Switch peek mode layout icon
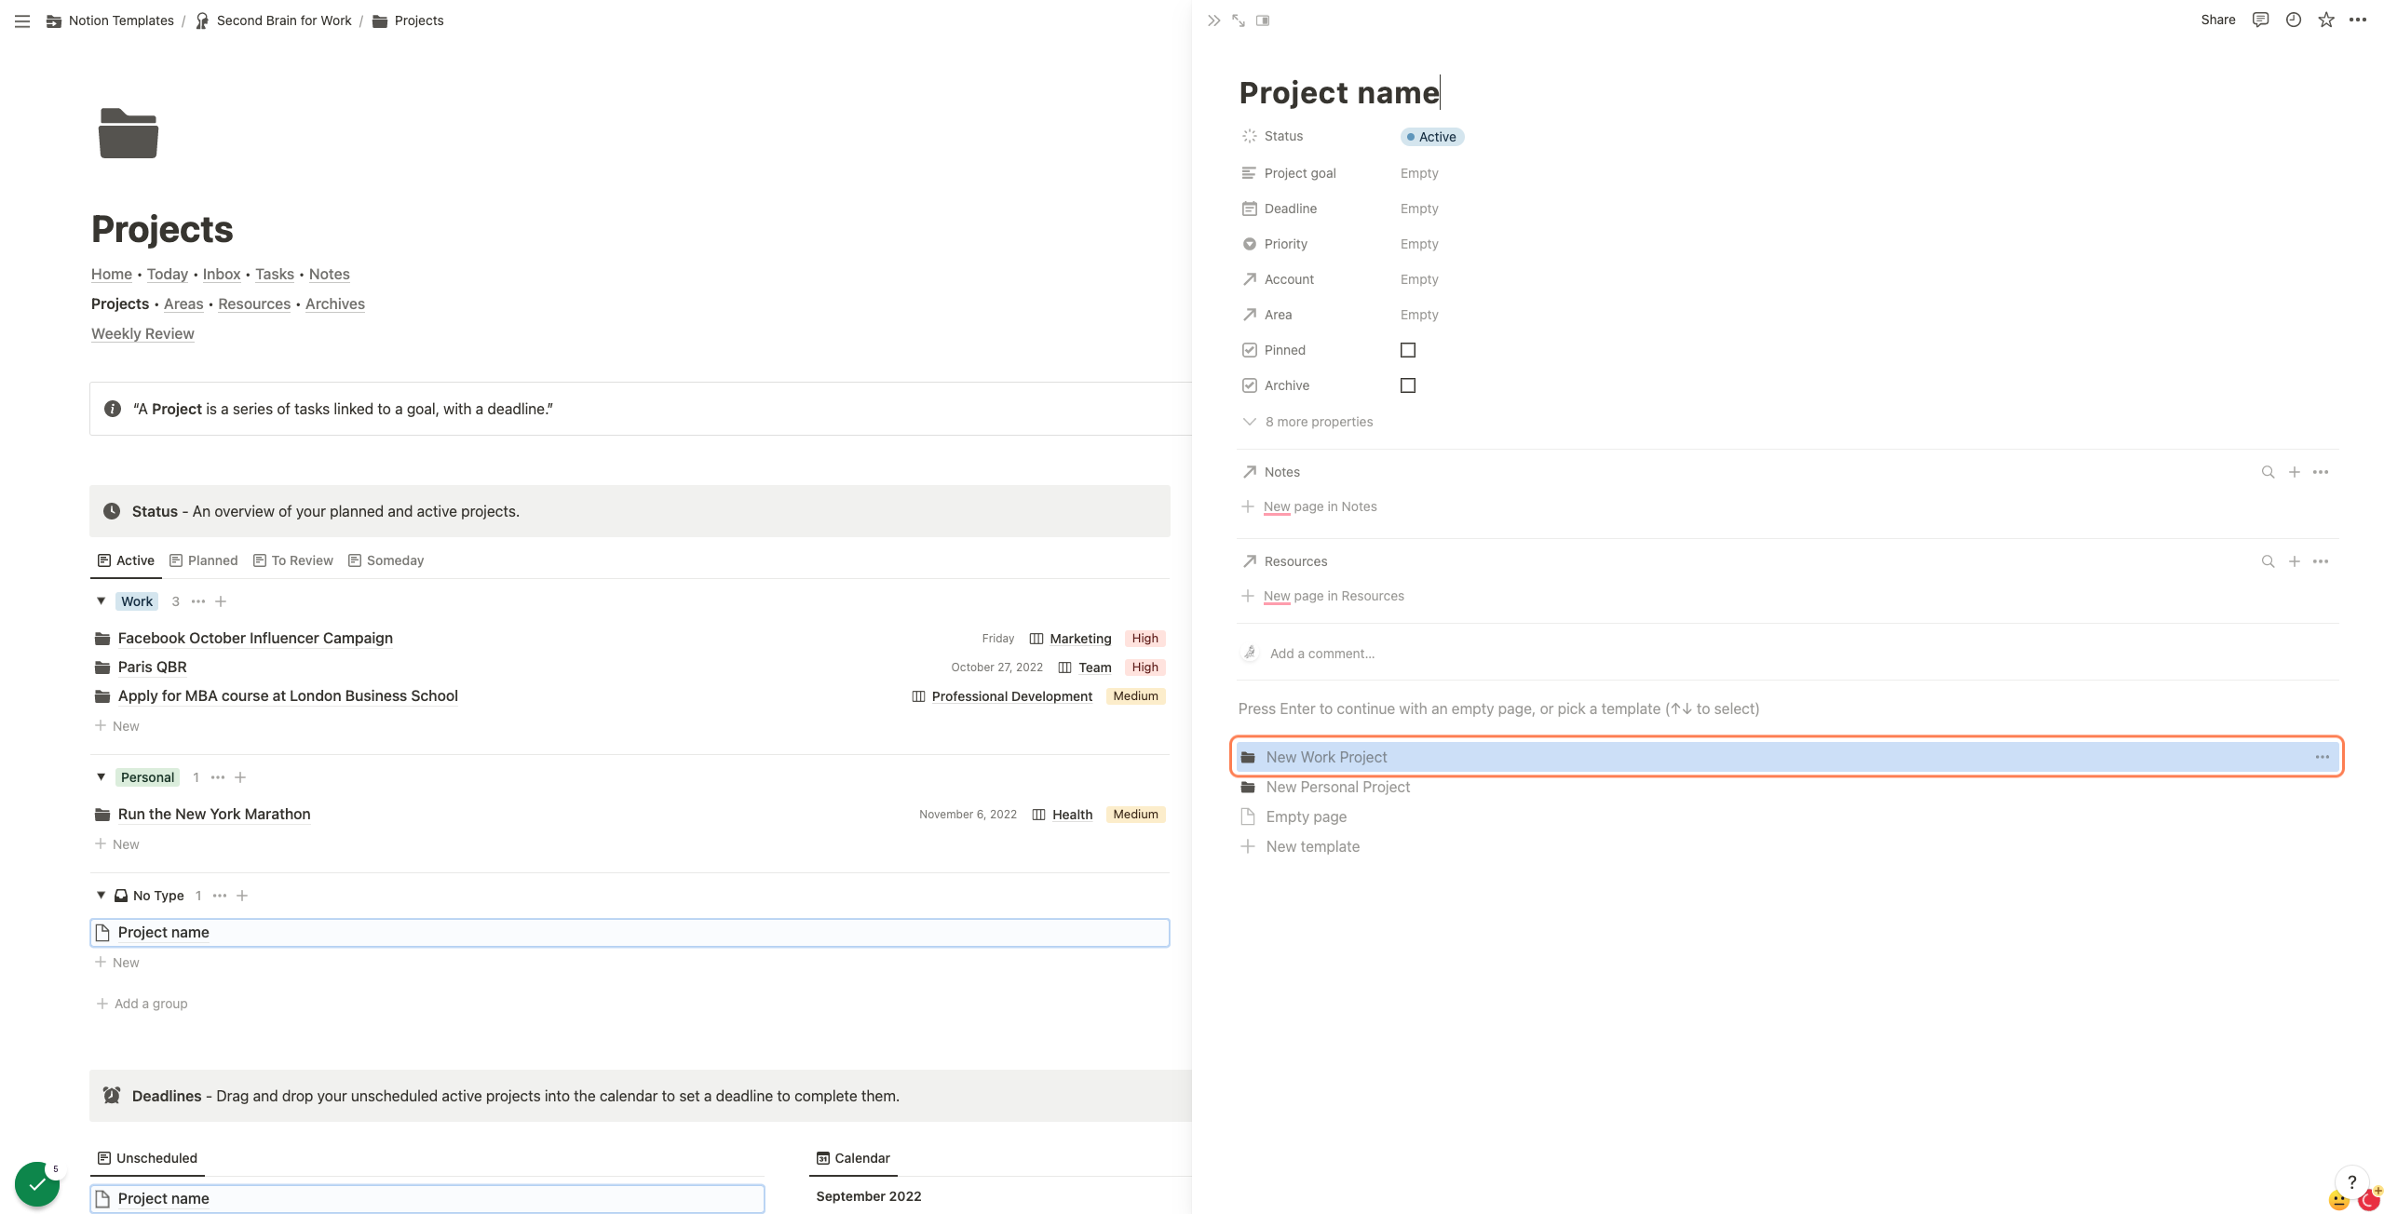 [1263, 20]
